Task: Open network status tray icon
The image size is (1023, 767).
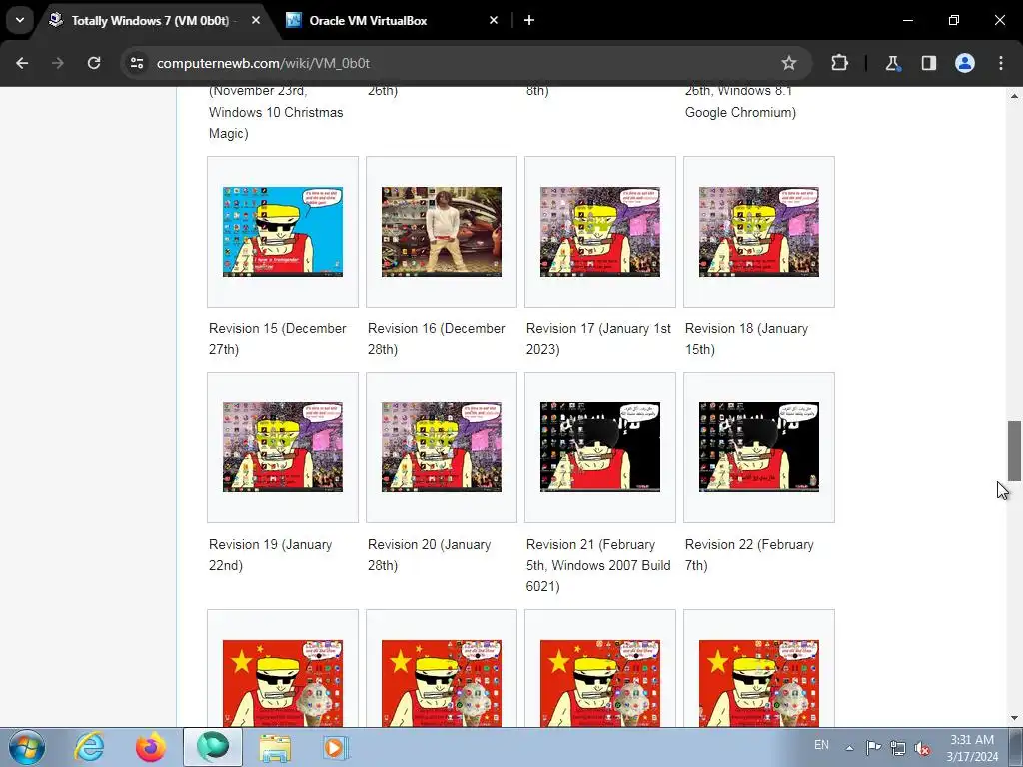Action: pos(898,748)
